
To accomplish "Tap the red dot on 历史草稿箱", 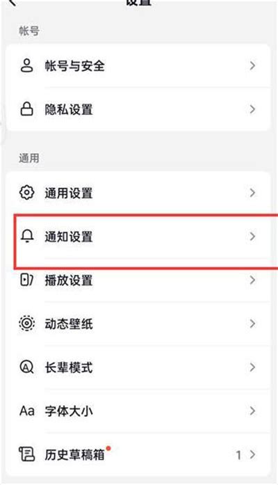I will (108, 449).
